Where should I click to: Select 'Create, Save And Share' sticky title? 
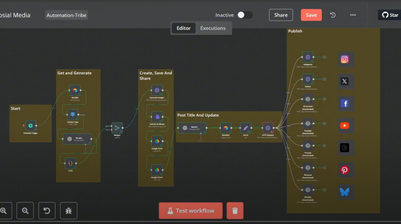(x=156, y=75)
